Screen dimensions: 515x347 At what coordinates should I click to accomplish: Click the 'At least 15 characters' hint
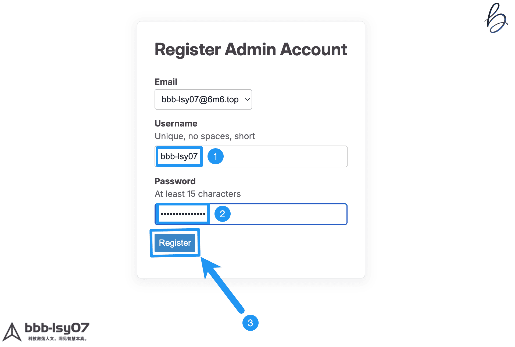coord(198,194)
